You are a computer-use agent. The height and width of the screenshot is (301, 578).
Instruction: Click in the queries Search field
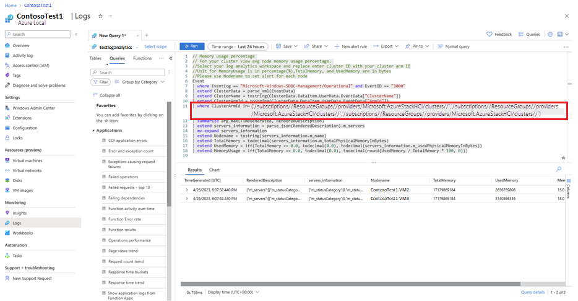(127, 72)
